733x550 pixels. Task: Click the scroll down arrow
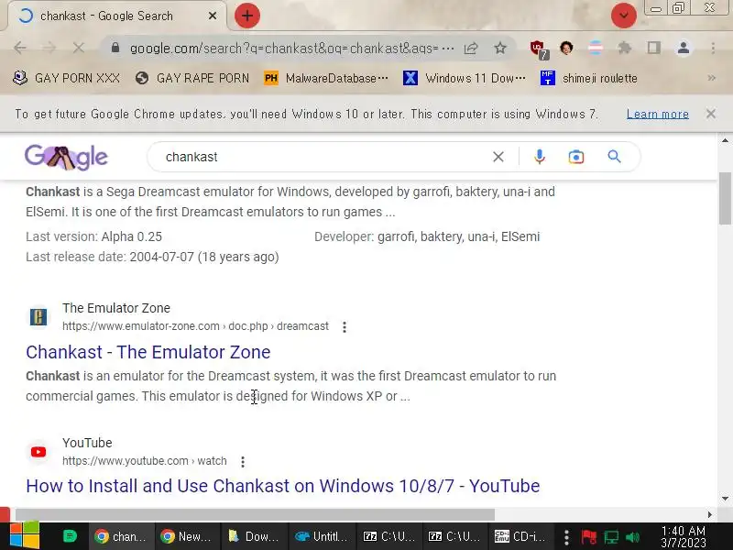(725, 499)
